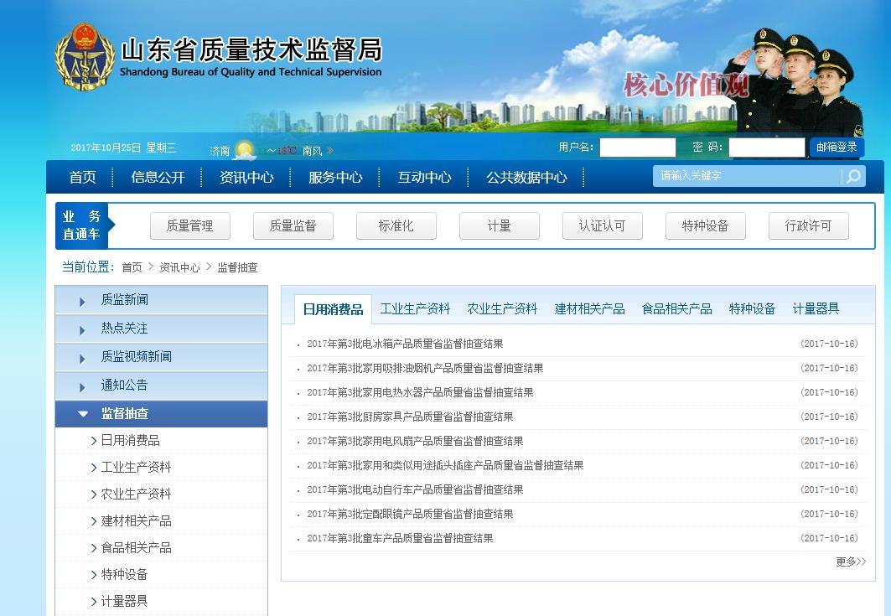Open the 质量监督 business shortcut

293,225
